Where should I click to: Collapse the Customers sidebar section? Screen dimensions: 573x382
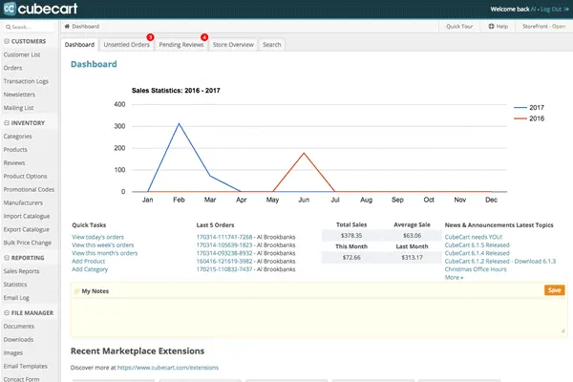7,41
